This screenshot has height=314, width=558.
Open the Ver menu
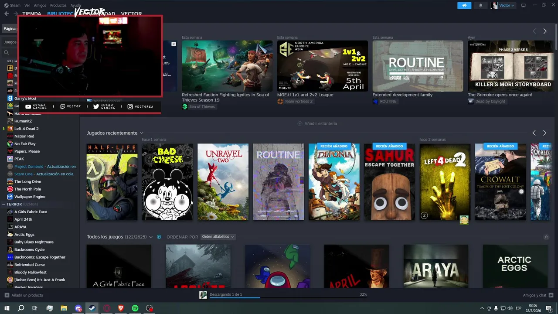click(x=27, y=5)
